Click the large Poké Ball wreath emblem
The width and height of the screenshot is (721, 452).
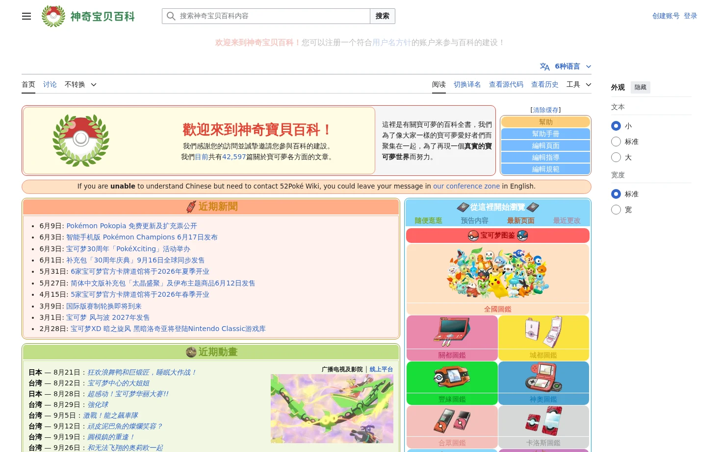[81, 141]
